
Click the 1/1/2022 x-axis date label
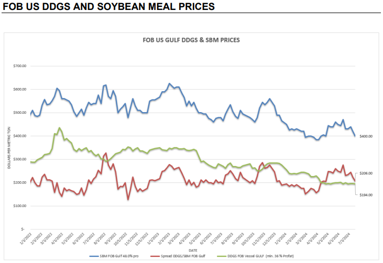pos(26,239)
